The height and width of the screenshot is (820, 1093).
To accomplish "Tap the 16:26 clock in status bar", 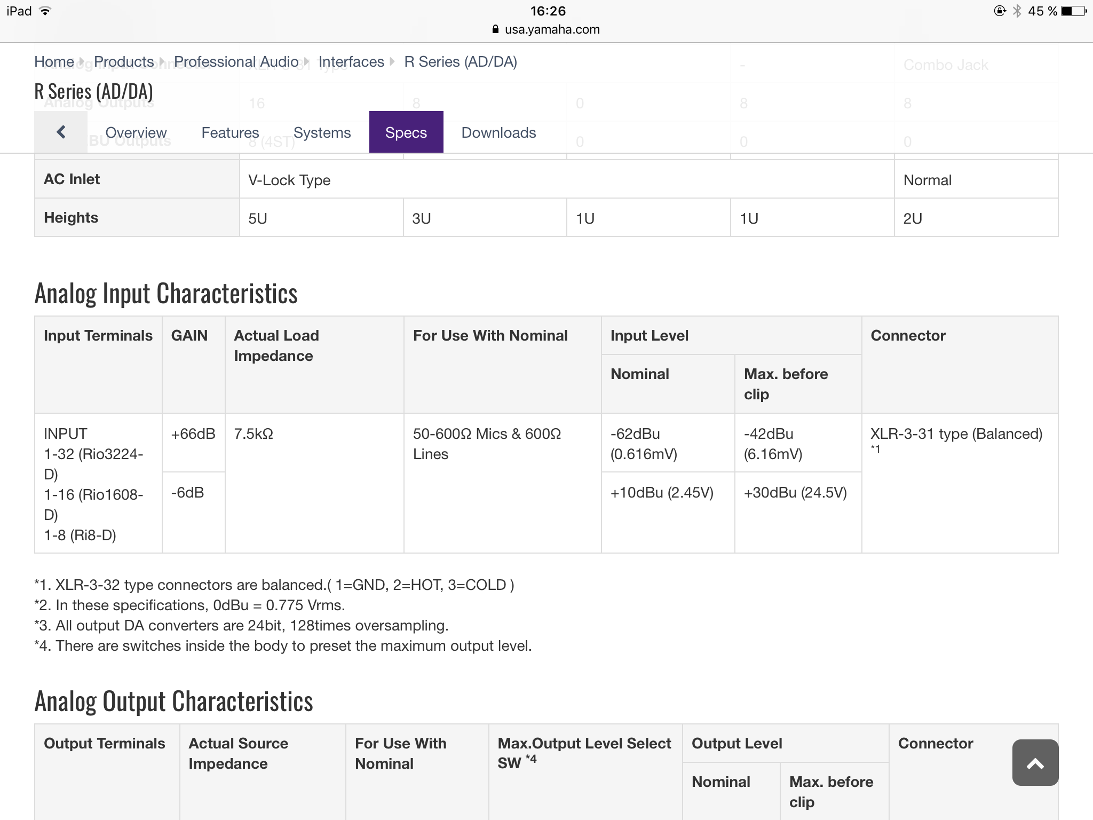I will pyautogui.click(x=548, y=11).
